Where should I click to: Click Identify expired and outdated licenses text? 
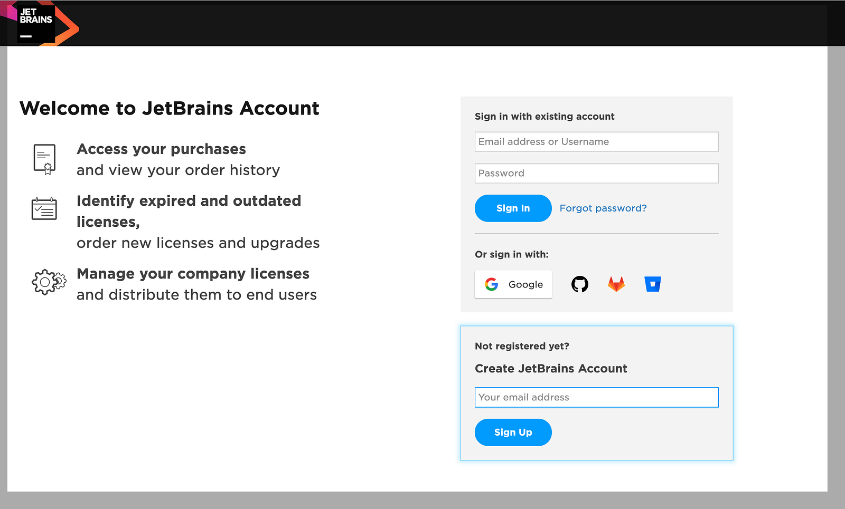pos(189,211)
